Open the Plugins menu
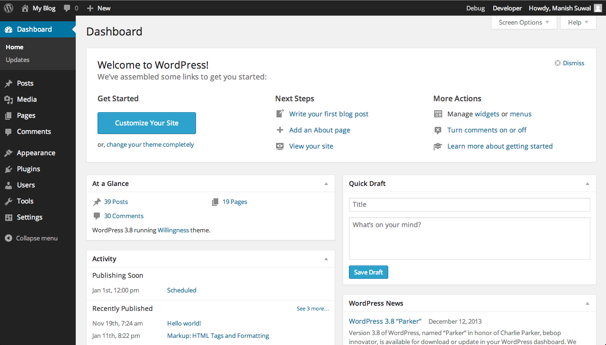 [38, 169]
